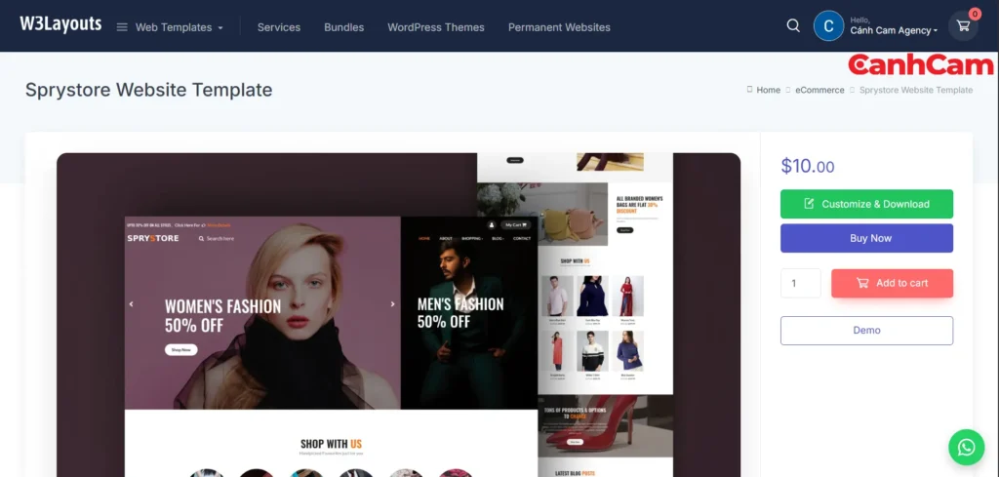
Task: Click the Sprystore Website Template breadcrumb text
Action: 916,90
